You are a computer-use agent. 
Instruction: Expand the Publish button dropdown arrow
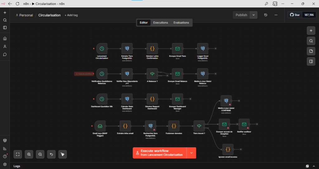click(x=254, y=15)
